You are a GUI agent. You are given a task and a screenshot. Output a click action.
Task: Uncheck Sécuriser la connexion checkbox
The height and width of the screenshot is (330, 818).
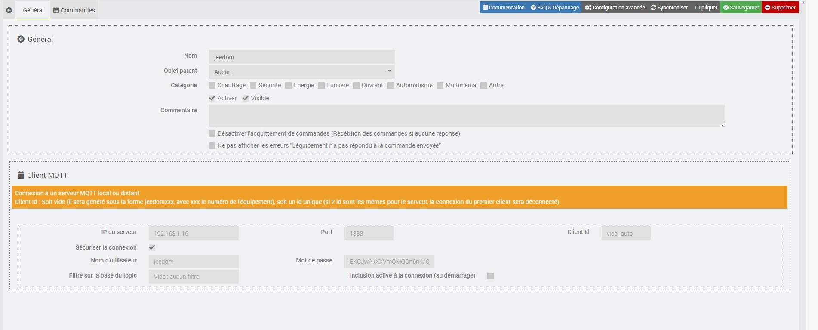pos(152,247)
